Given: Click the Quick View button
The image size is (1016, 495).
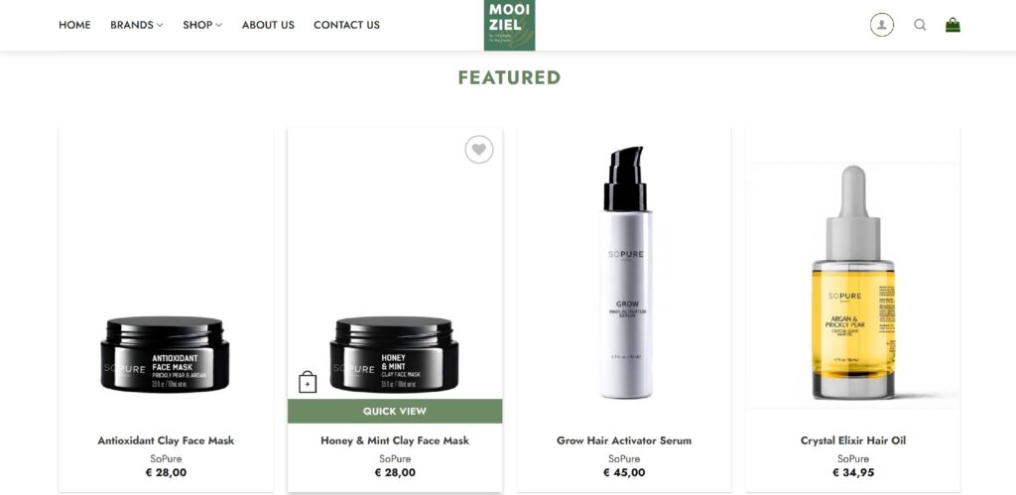Looking at the screenshot, I should pyautogui.click(x=395, y=411).
